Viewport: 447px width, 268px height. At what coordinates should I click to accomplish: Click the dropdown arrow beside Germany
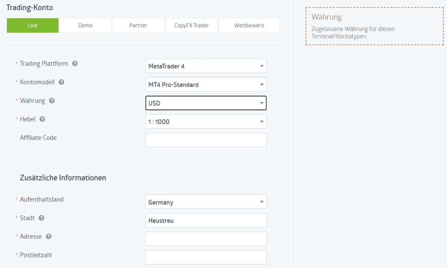[x=262, y=202]
